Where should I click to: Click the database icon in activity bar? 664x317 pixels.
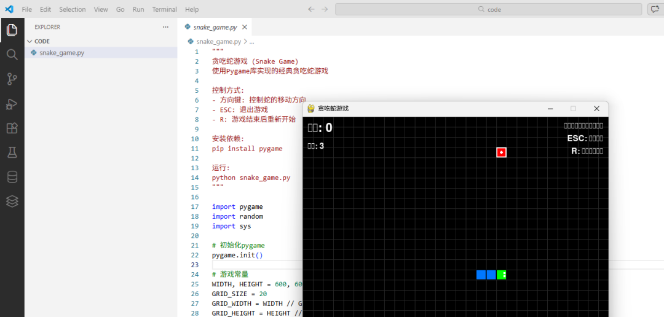point(12,178)
